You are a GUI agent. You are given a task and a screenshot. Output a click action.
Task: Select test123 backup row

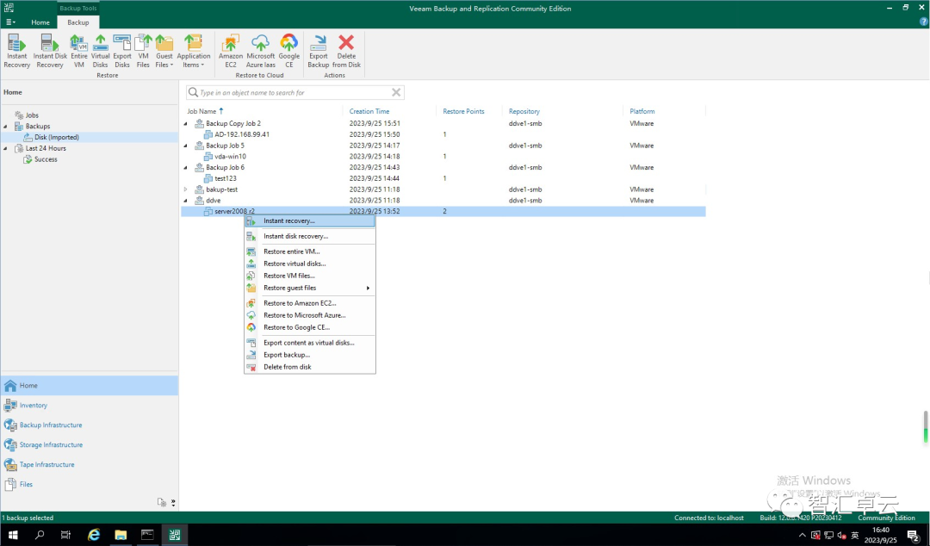[443, 178]
